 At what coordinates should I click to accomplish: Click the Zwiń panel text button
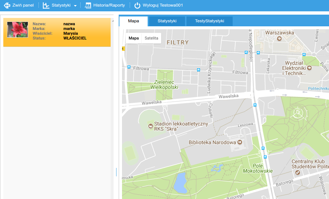click(23, 5)
